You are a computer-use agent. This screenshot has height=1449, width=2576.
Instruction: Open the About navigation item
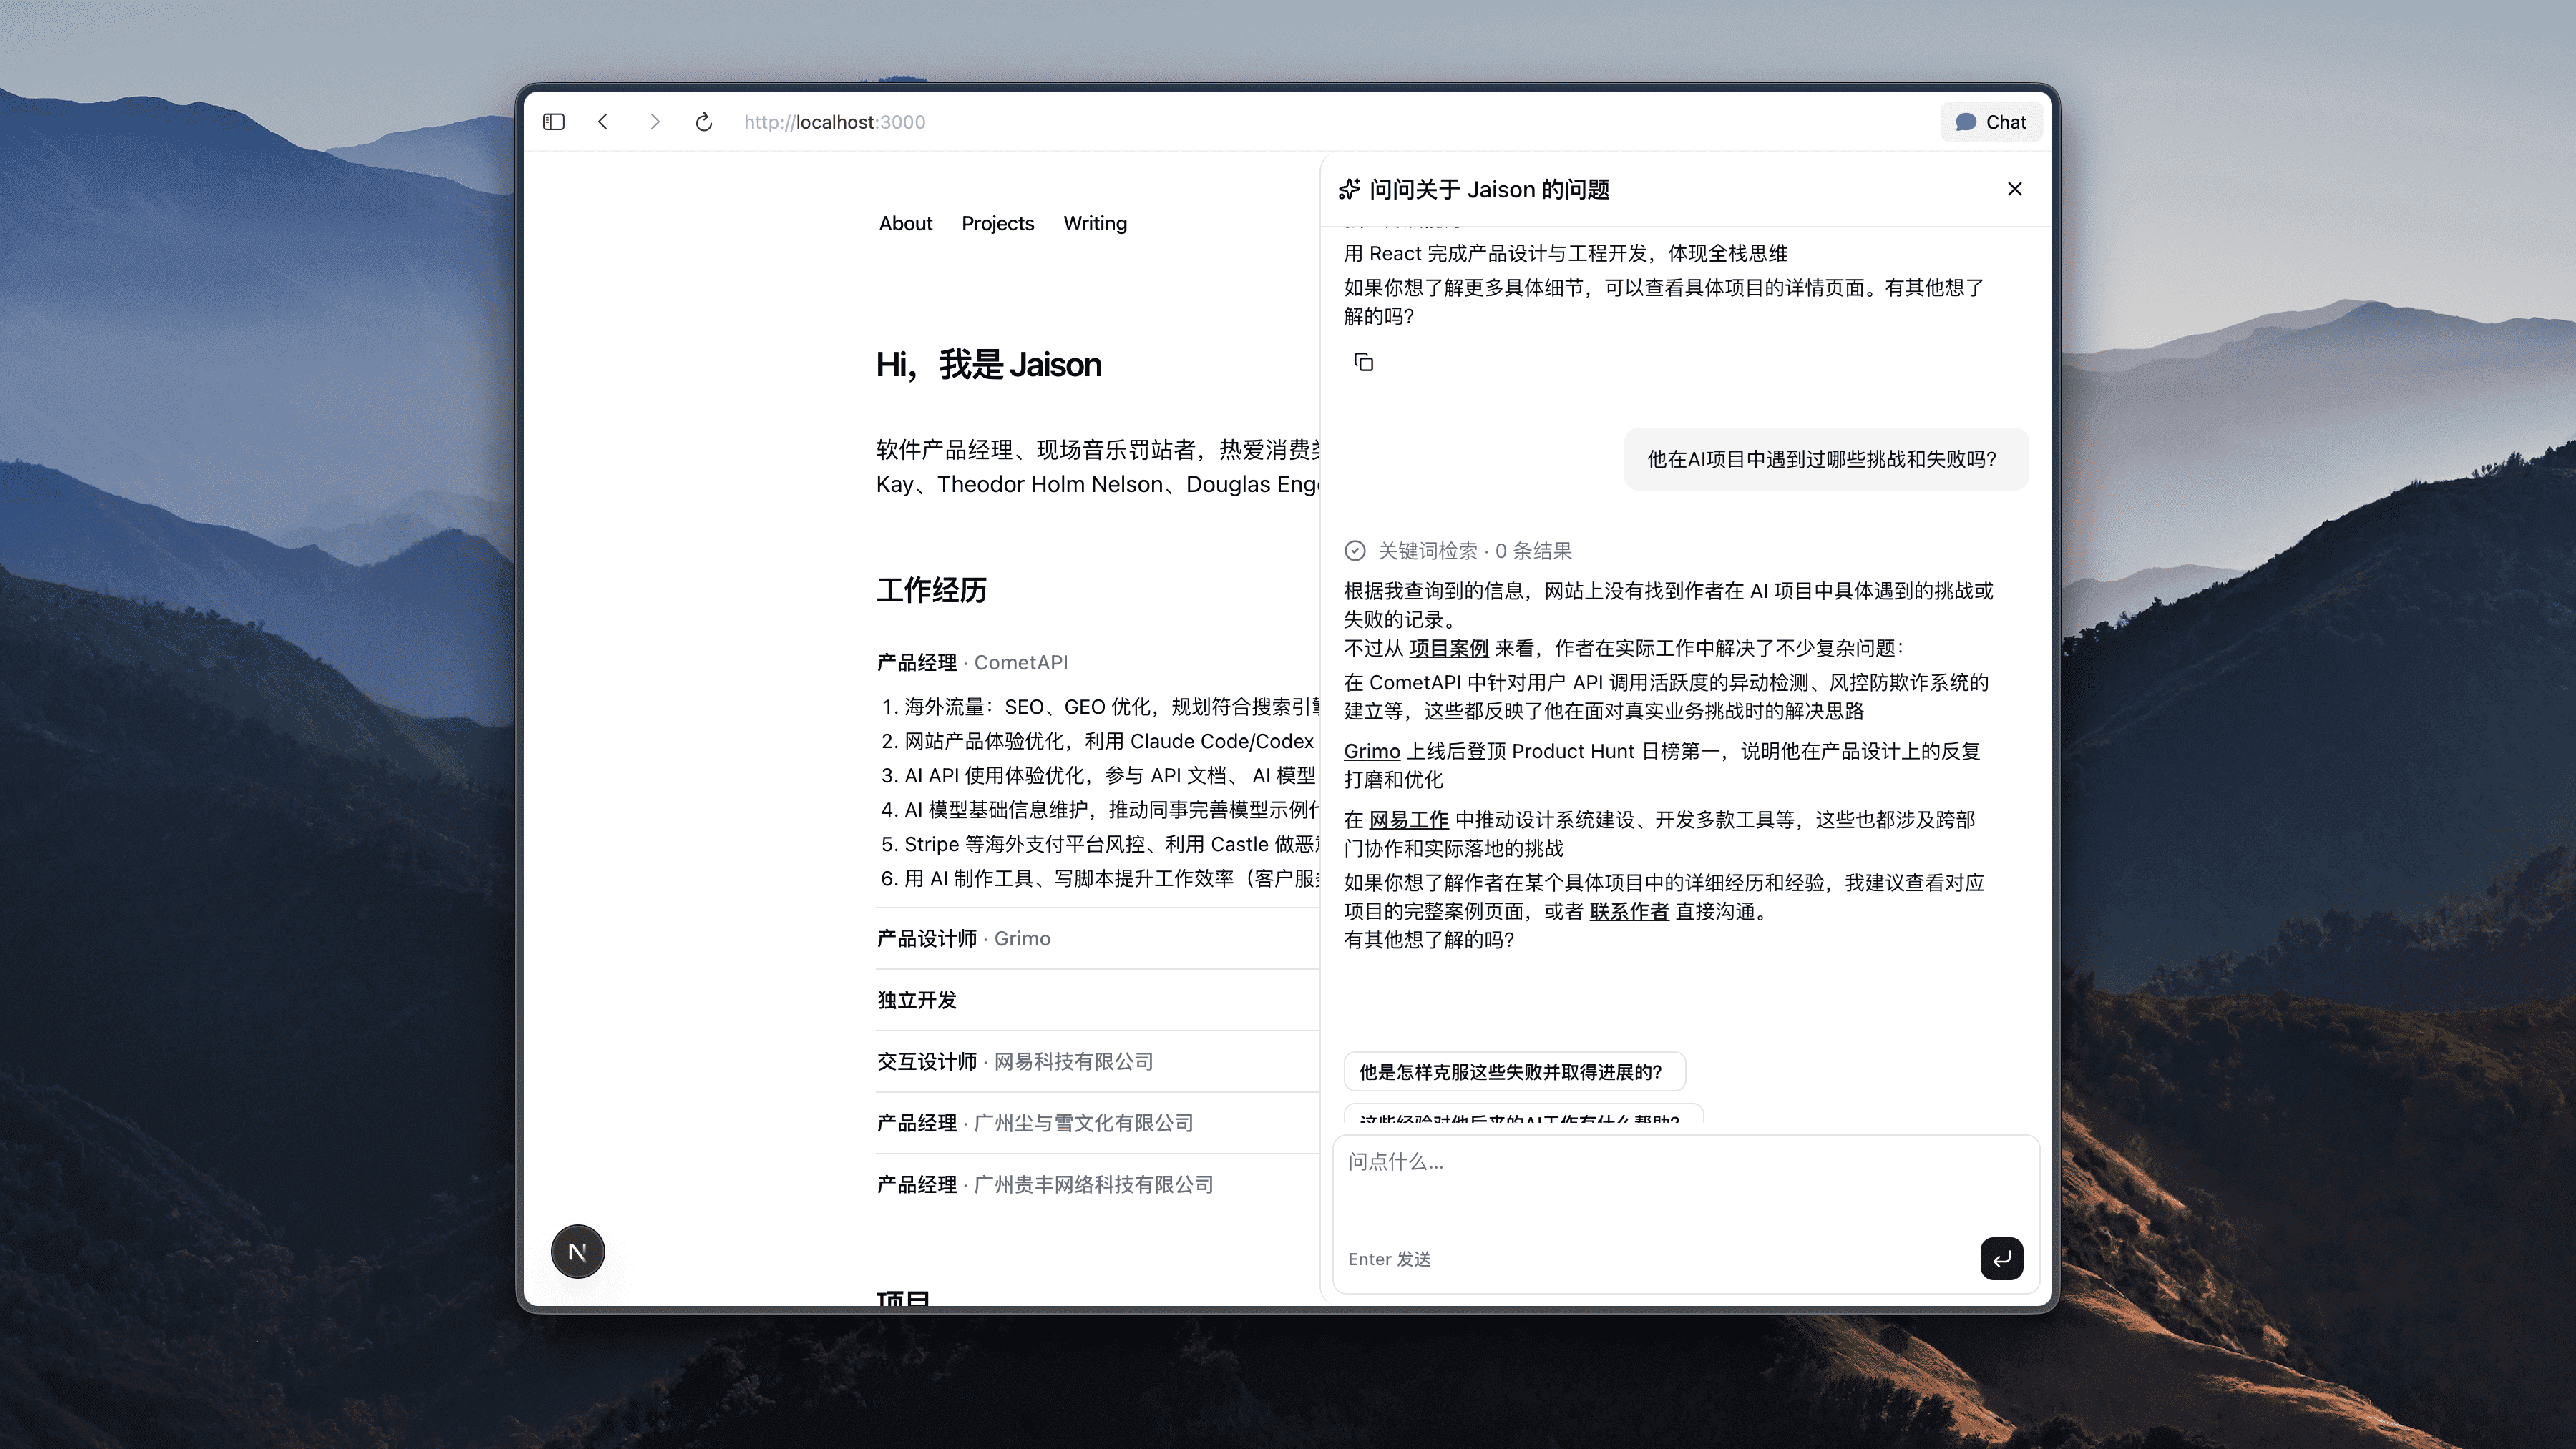905,223
